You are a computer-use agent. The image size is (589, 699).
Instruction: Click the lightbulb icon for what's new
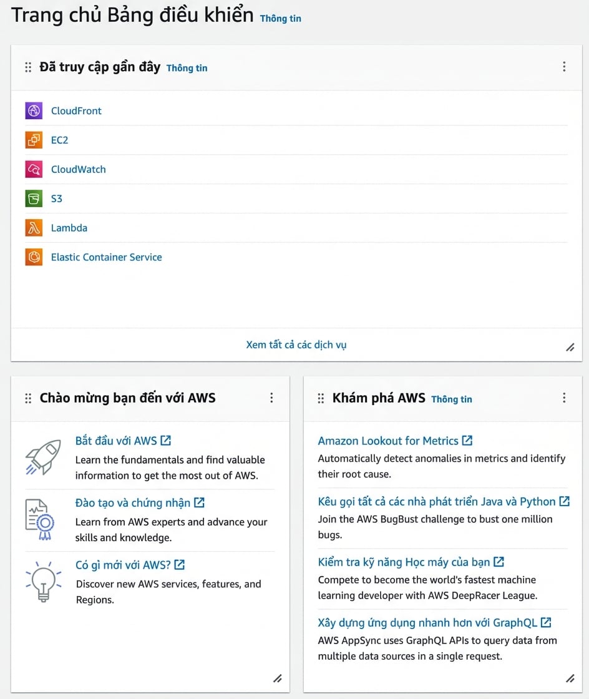tap(43, 582)
